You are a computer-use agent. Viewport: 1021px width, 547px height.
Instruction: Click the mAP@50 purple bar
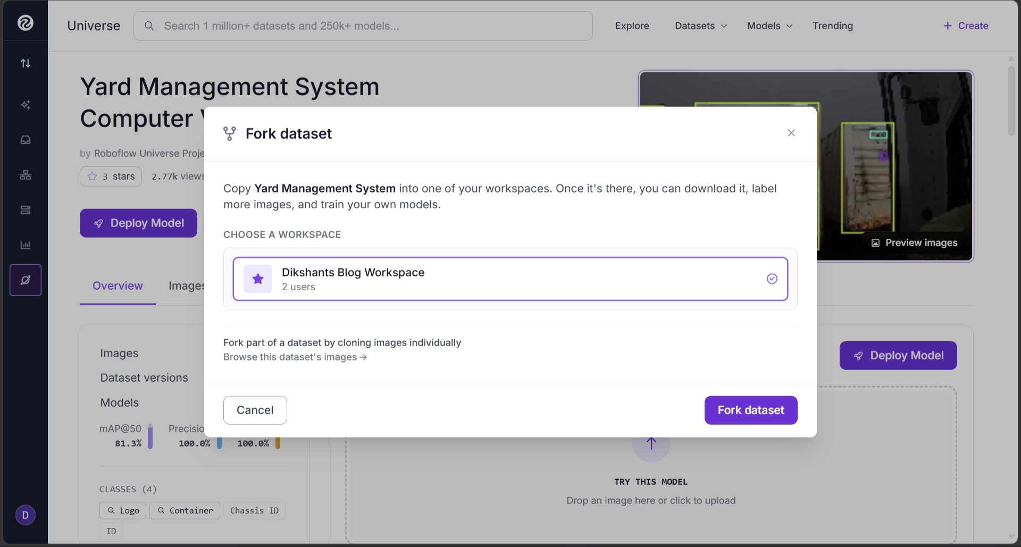[150, 436]
